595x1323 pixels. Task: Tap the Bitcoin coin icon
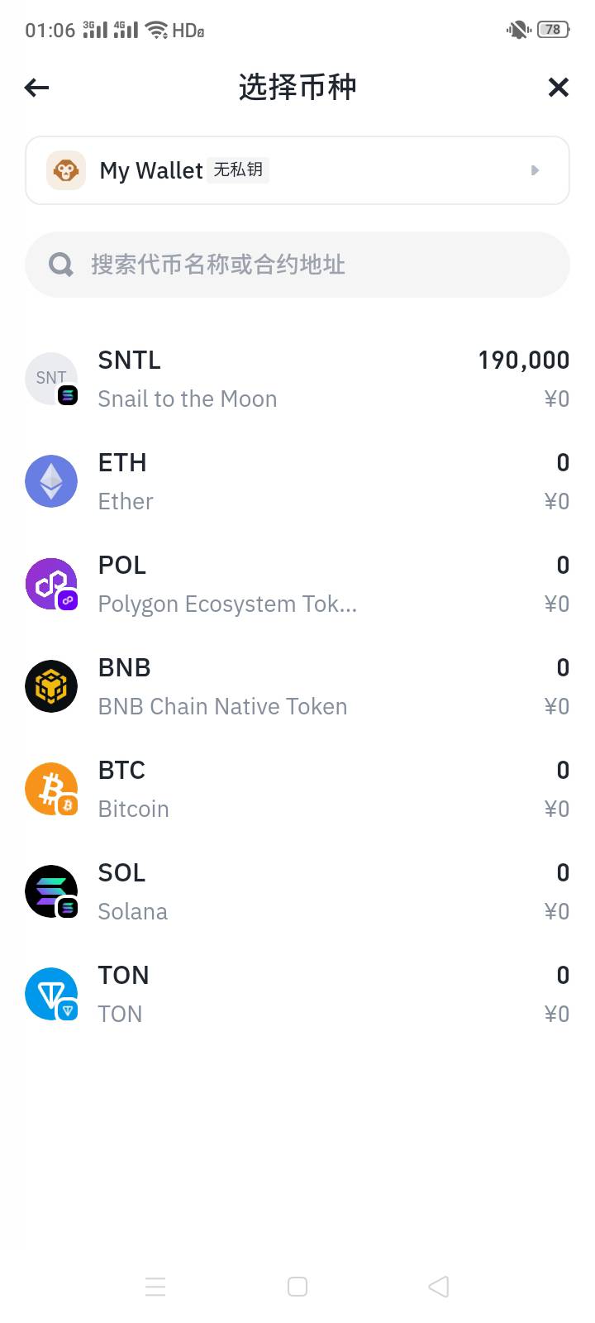[51, 789]
